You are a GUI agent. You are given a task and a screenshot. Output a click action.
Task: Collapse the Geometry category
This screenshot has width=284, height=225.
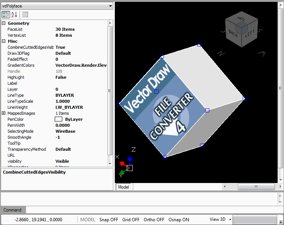point(4,23)
